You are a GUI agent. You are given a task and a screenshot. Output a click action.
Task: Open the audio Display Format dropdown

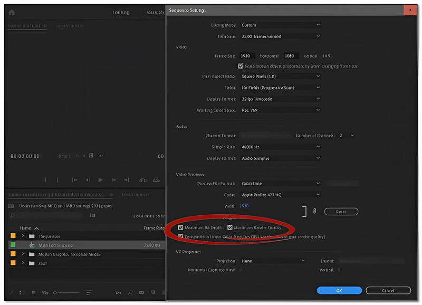pos(280,158)
